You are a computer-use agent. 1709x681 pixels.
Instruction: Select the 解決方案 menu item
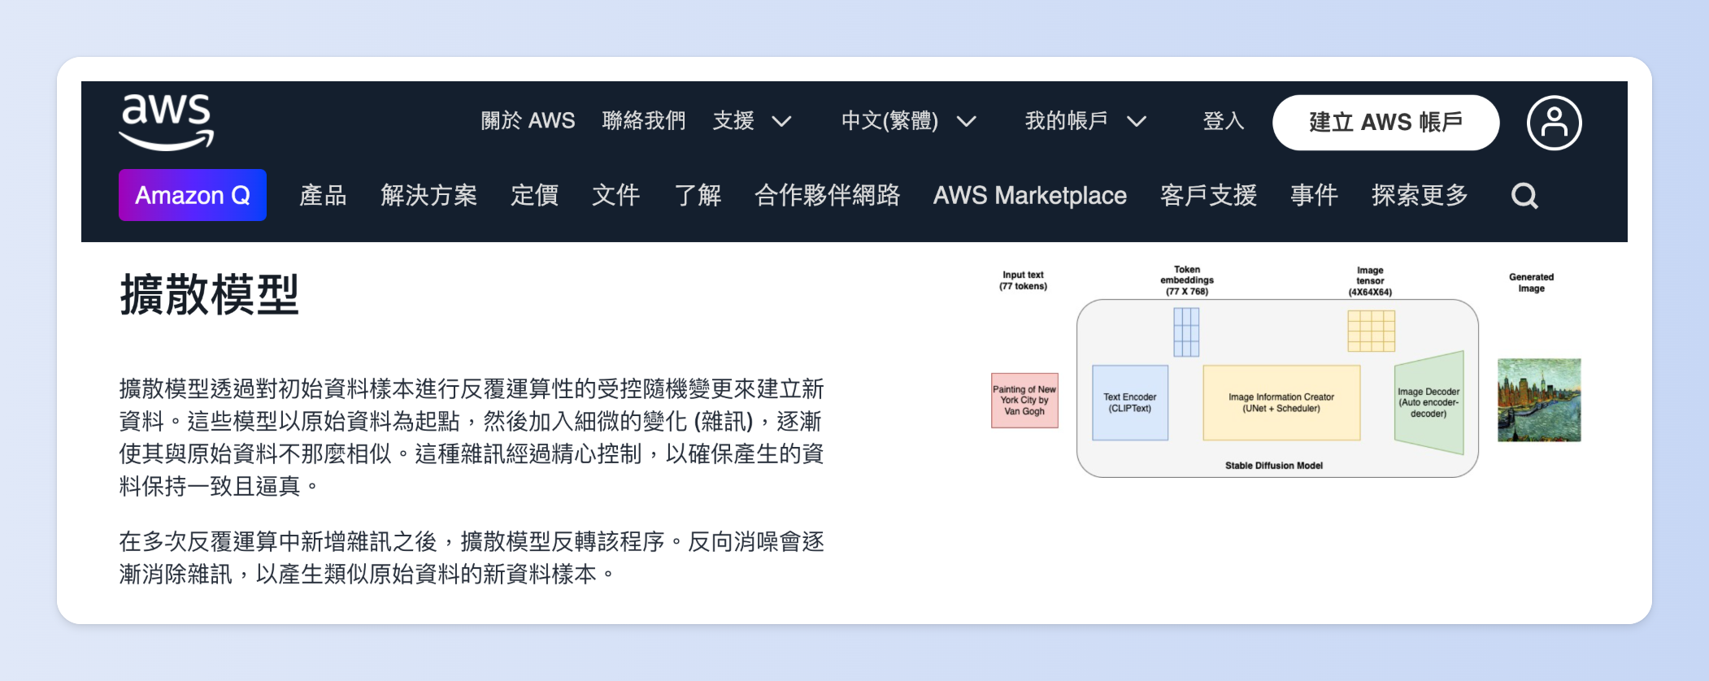(428, 196)
